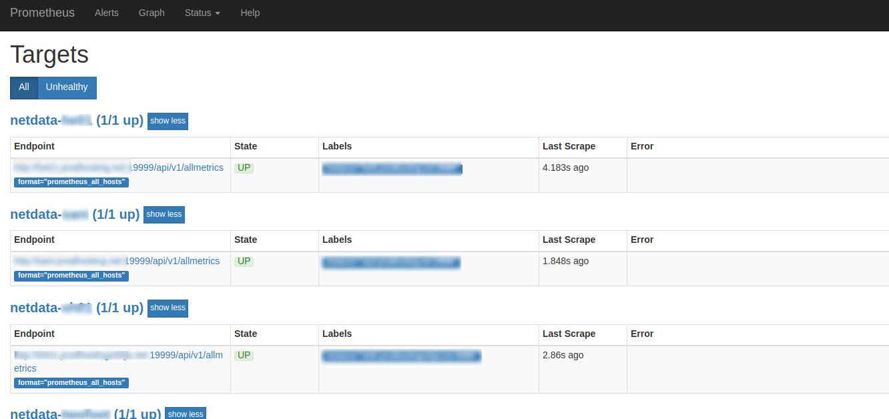Image resolution: width=889 pixels, height=419 pixels.
Task: Click show less on bottom partially visible group
Action: (x=185, y=414)
